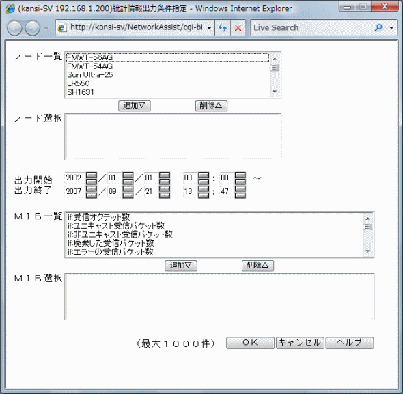The image size is (403, 394).
Task: Click the Live Search input box
Action: [312, 27]
